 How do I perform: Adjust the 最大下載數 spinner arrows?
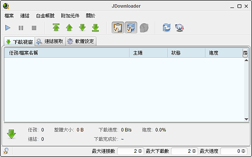[x=194, y=151]
